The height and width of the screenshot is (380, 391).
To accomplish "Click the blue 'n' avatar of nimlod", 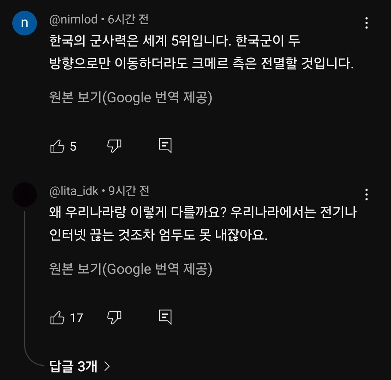I will [25, 23].
